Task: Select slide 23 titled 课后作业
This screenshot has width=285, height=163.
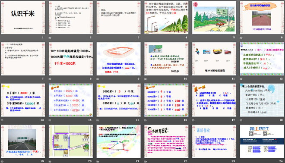Action: tap(214, 141)
